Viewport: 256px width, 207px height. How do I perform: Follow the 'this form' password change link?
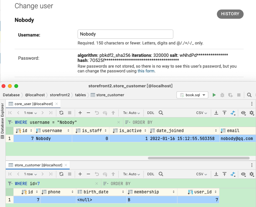click(x=146, y=71)
